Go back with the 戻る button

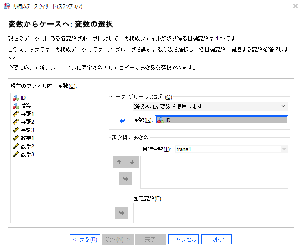coord(84,239)
